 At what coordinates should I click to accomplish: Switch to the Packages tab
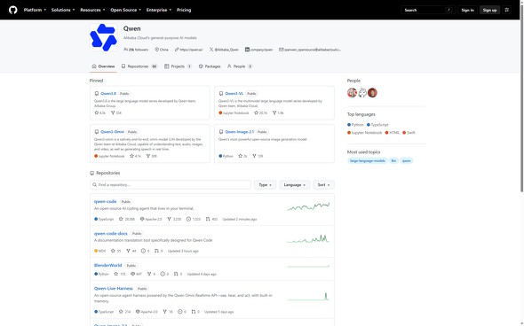(210, 66)
